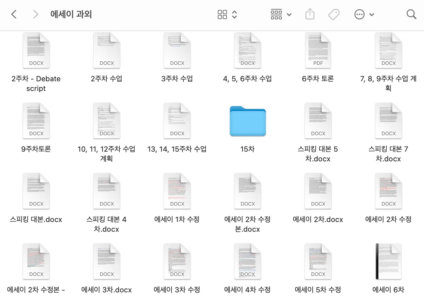Select the '13, 14, 15주차 수업' document

click(x=177, y=120)
